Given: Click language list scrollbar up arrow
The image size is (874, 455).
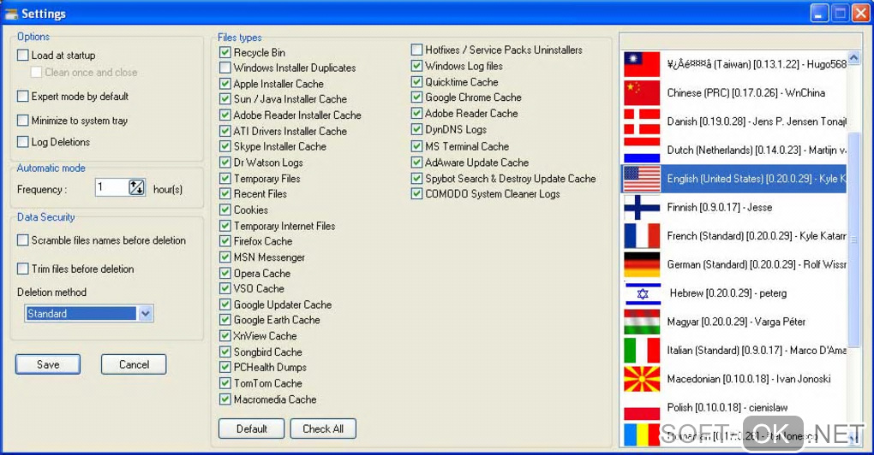Looking at the screenshot, I should [x=854, y=58].
